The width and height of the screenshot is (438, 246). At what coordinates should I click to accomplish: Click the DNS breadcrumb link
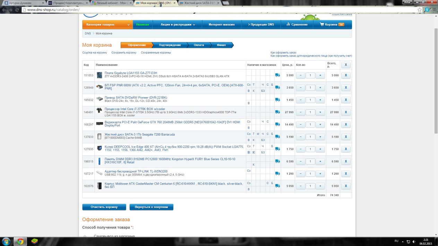coord(88,34)
